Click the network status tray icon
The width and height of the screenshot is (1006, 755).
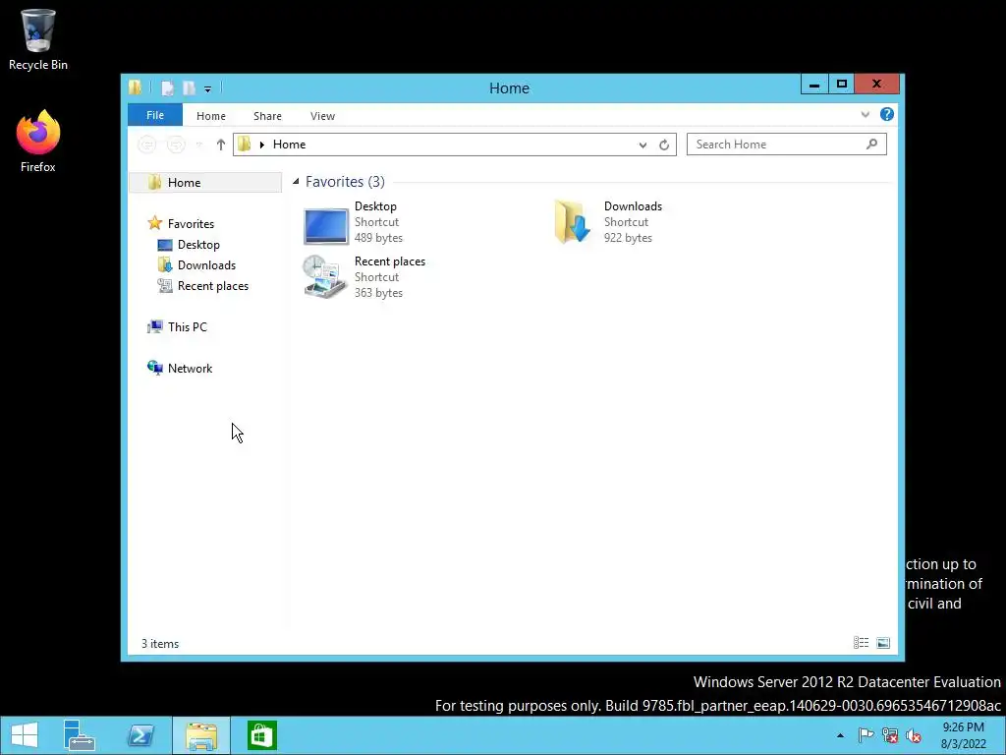[890, 735]
